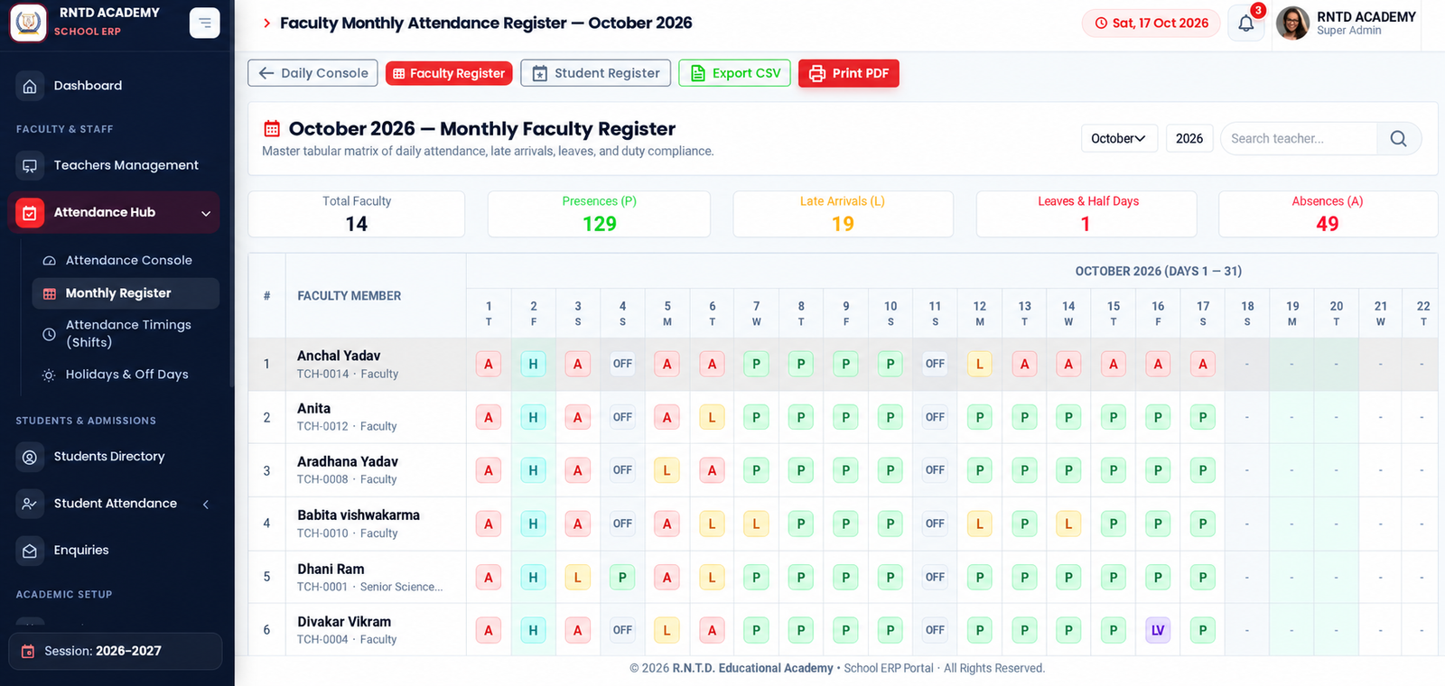The width and height of the screenshot is (1445, 686).
Task: Click the breadcrumb chevron before page title
Action: pyautogui.click(x=266, y=23)
